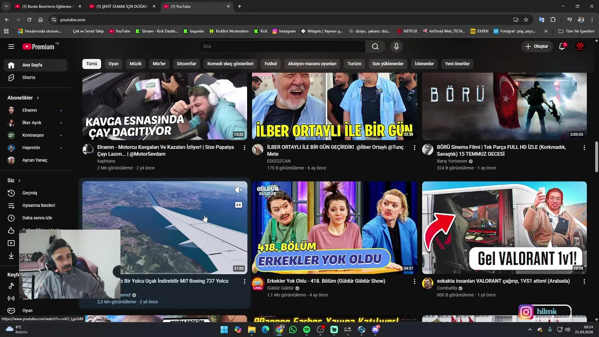Click the EDİZOZCAN channel avatar

[258, 149]
